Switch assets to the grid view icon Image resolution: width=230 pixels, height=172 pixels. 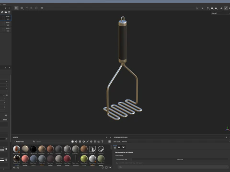[x=109, y=141]
